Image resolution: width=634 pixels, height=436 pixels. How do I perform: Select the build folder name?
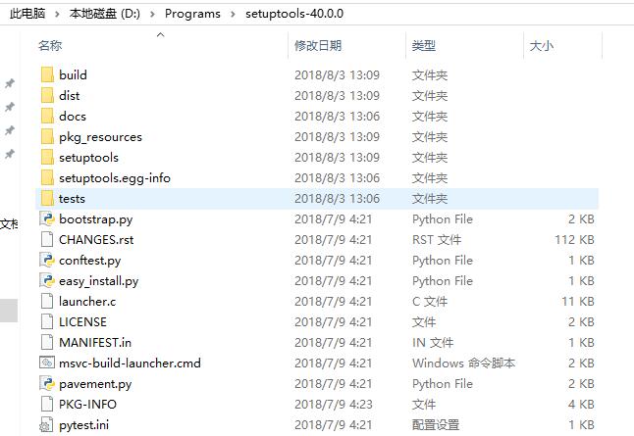point(73,75)
